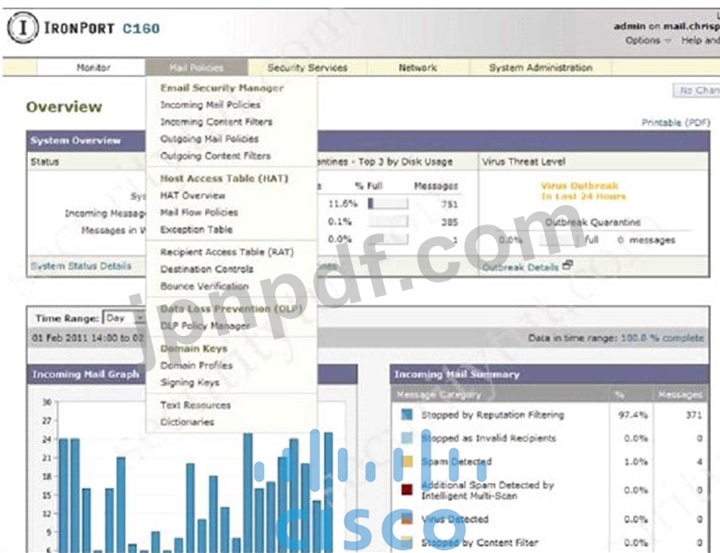Select Exception Table menu item
The height and width of the screenshot is (553, 720).
(x=196, y=229)
